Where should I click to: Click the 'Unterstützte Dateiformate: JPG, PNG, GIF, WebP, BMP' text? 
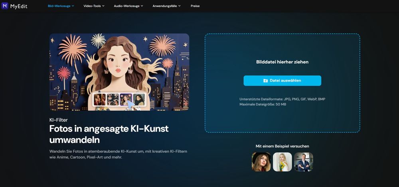click(x=282, y=99)
